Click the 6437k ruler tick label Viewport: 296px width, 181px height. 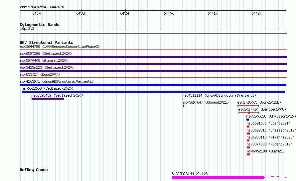[37, 13]
